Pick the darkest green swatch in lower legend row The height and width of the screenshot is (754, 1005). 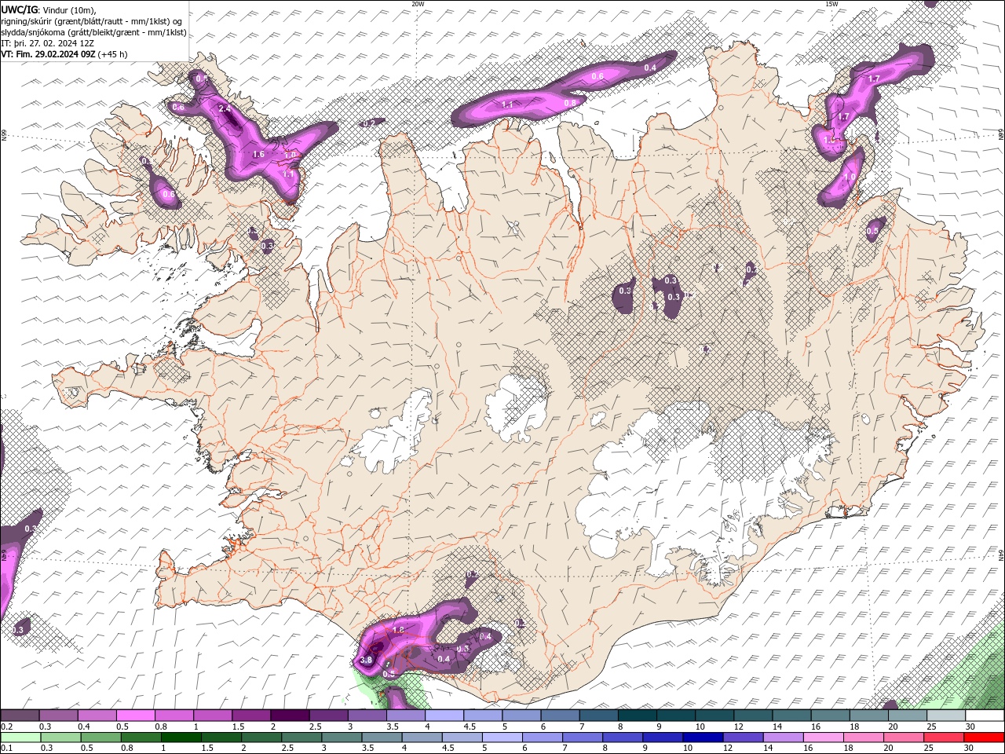coord(181,738)
